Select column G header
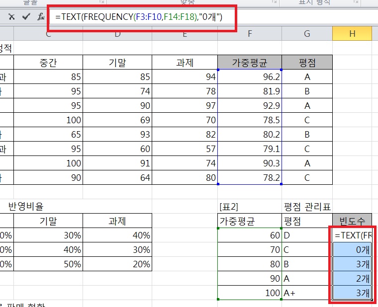Image resolution: width=378 pixels, height=307 pixels. [307, 34]
